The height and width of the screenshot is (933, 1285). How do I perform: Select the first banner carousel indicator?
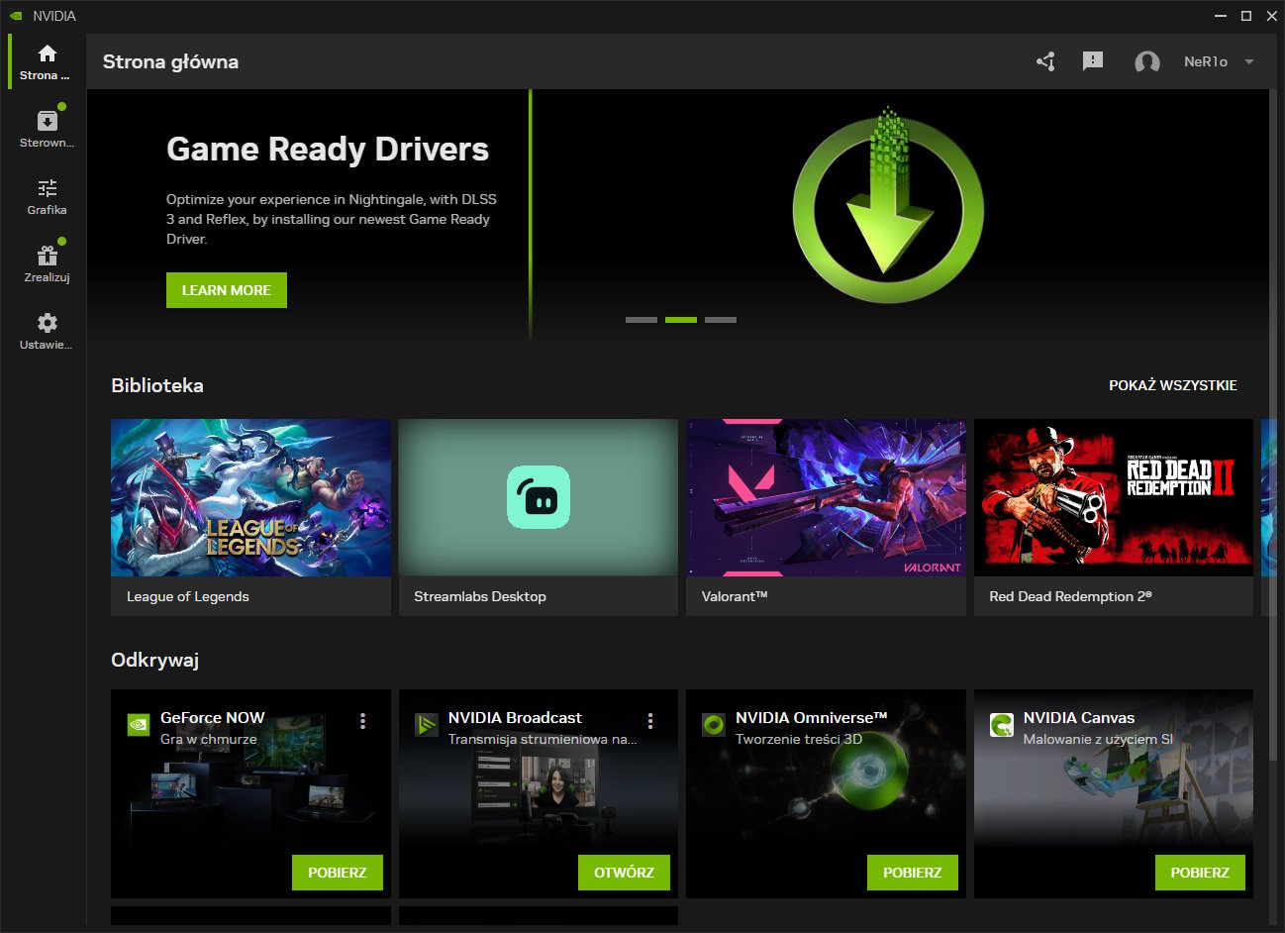(x=642, y=320)
